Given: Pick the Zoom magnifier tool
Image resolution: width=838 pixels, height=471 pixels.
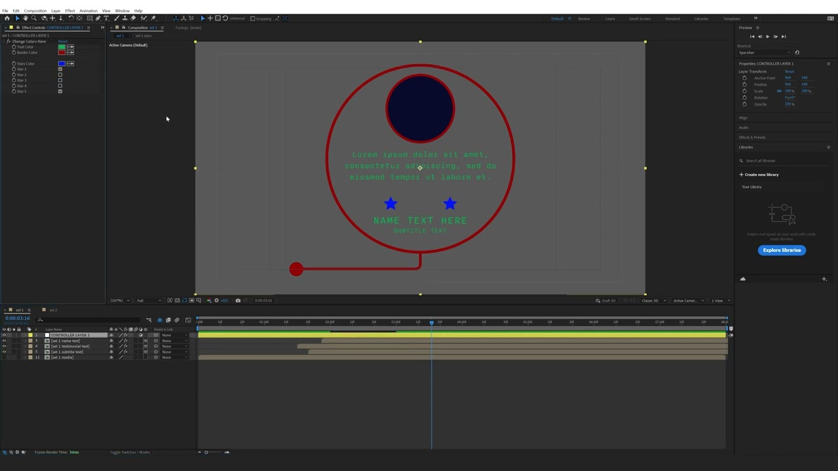Looking at the screenshot, I should click(x=34, y=18).
